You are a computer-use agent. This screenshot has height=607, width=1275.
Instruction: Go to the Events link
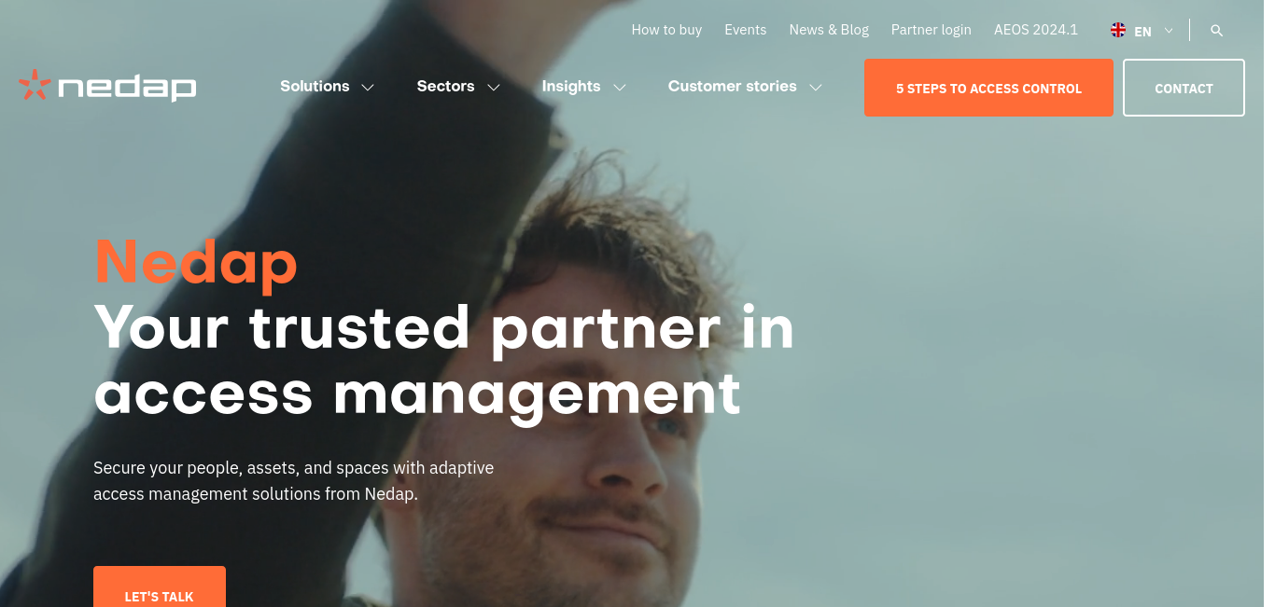745,30
